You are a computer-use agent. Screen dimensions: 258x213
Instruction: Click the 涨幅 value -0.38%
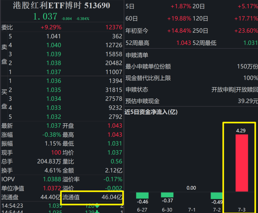click(x=52, y=135)
